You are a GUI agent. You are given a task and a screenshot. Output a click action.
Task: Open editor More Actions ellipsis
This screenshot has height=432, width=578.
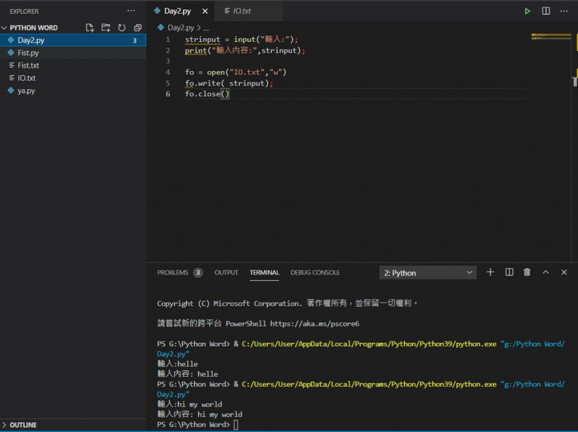564,11
